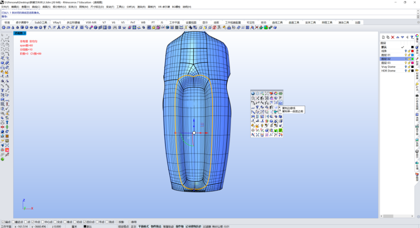
Task: Click globe icon in floating tool palette
Action: click(253, 93)
